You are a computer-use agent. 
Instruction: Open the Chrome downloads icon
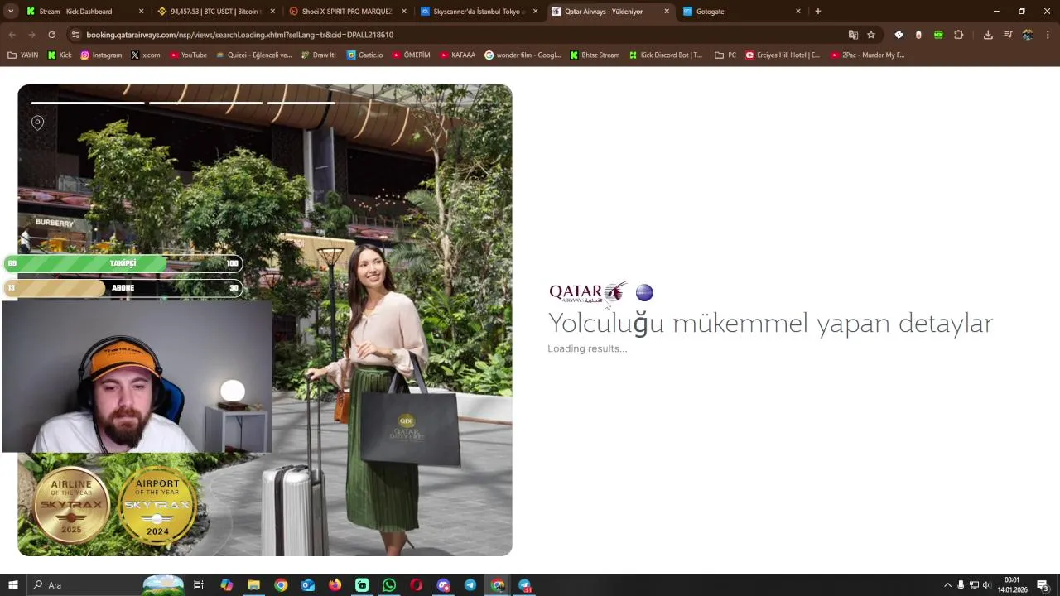pos(988,35)
